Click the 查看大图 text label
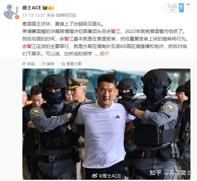197x181 pixels. [74, 64]
